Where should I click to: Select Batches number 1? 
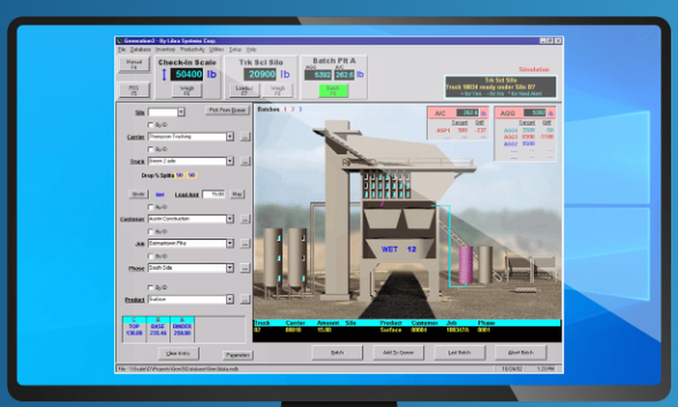click(x=285, y=109)
